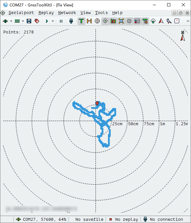Open the Help menu

(117, 13)
